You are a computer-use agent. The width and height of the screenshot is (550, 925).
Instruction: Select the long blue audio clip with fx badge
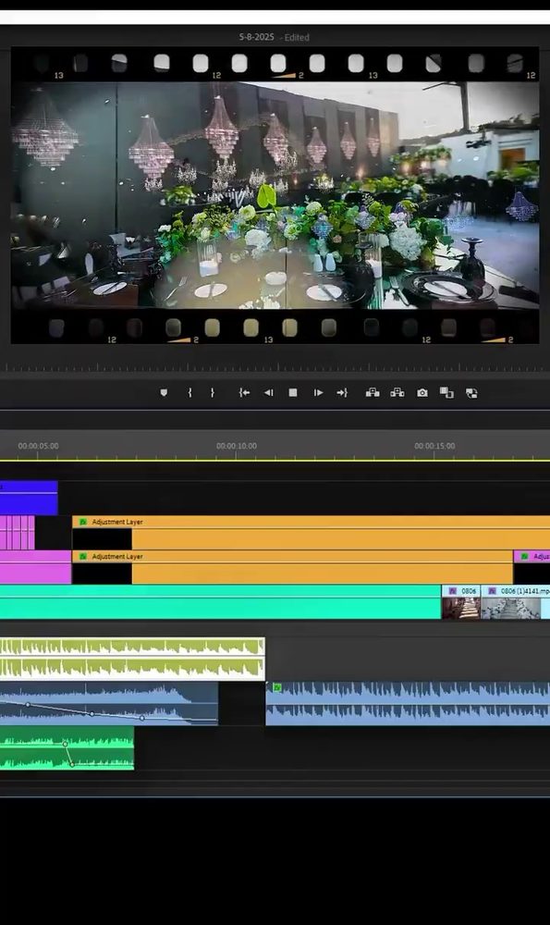408,703
